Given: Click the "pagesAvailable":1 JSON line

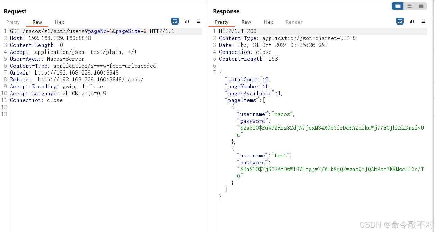Looking at the screenshot, I should pos(254,94).
